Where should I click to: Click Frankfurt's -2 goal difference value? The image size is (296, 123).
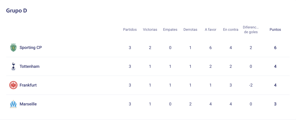click(251, 85)
